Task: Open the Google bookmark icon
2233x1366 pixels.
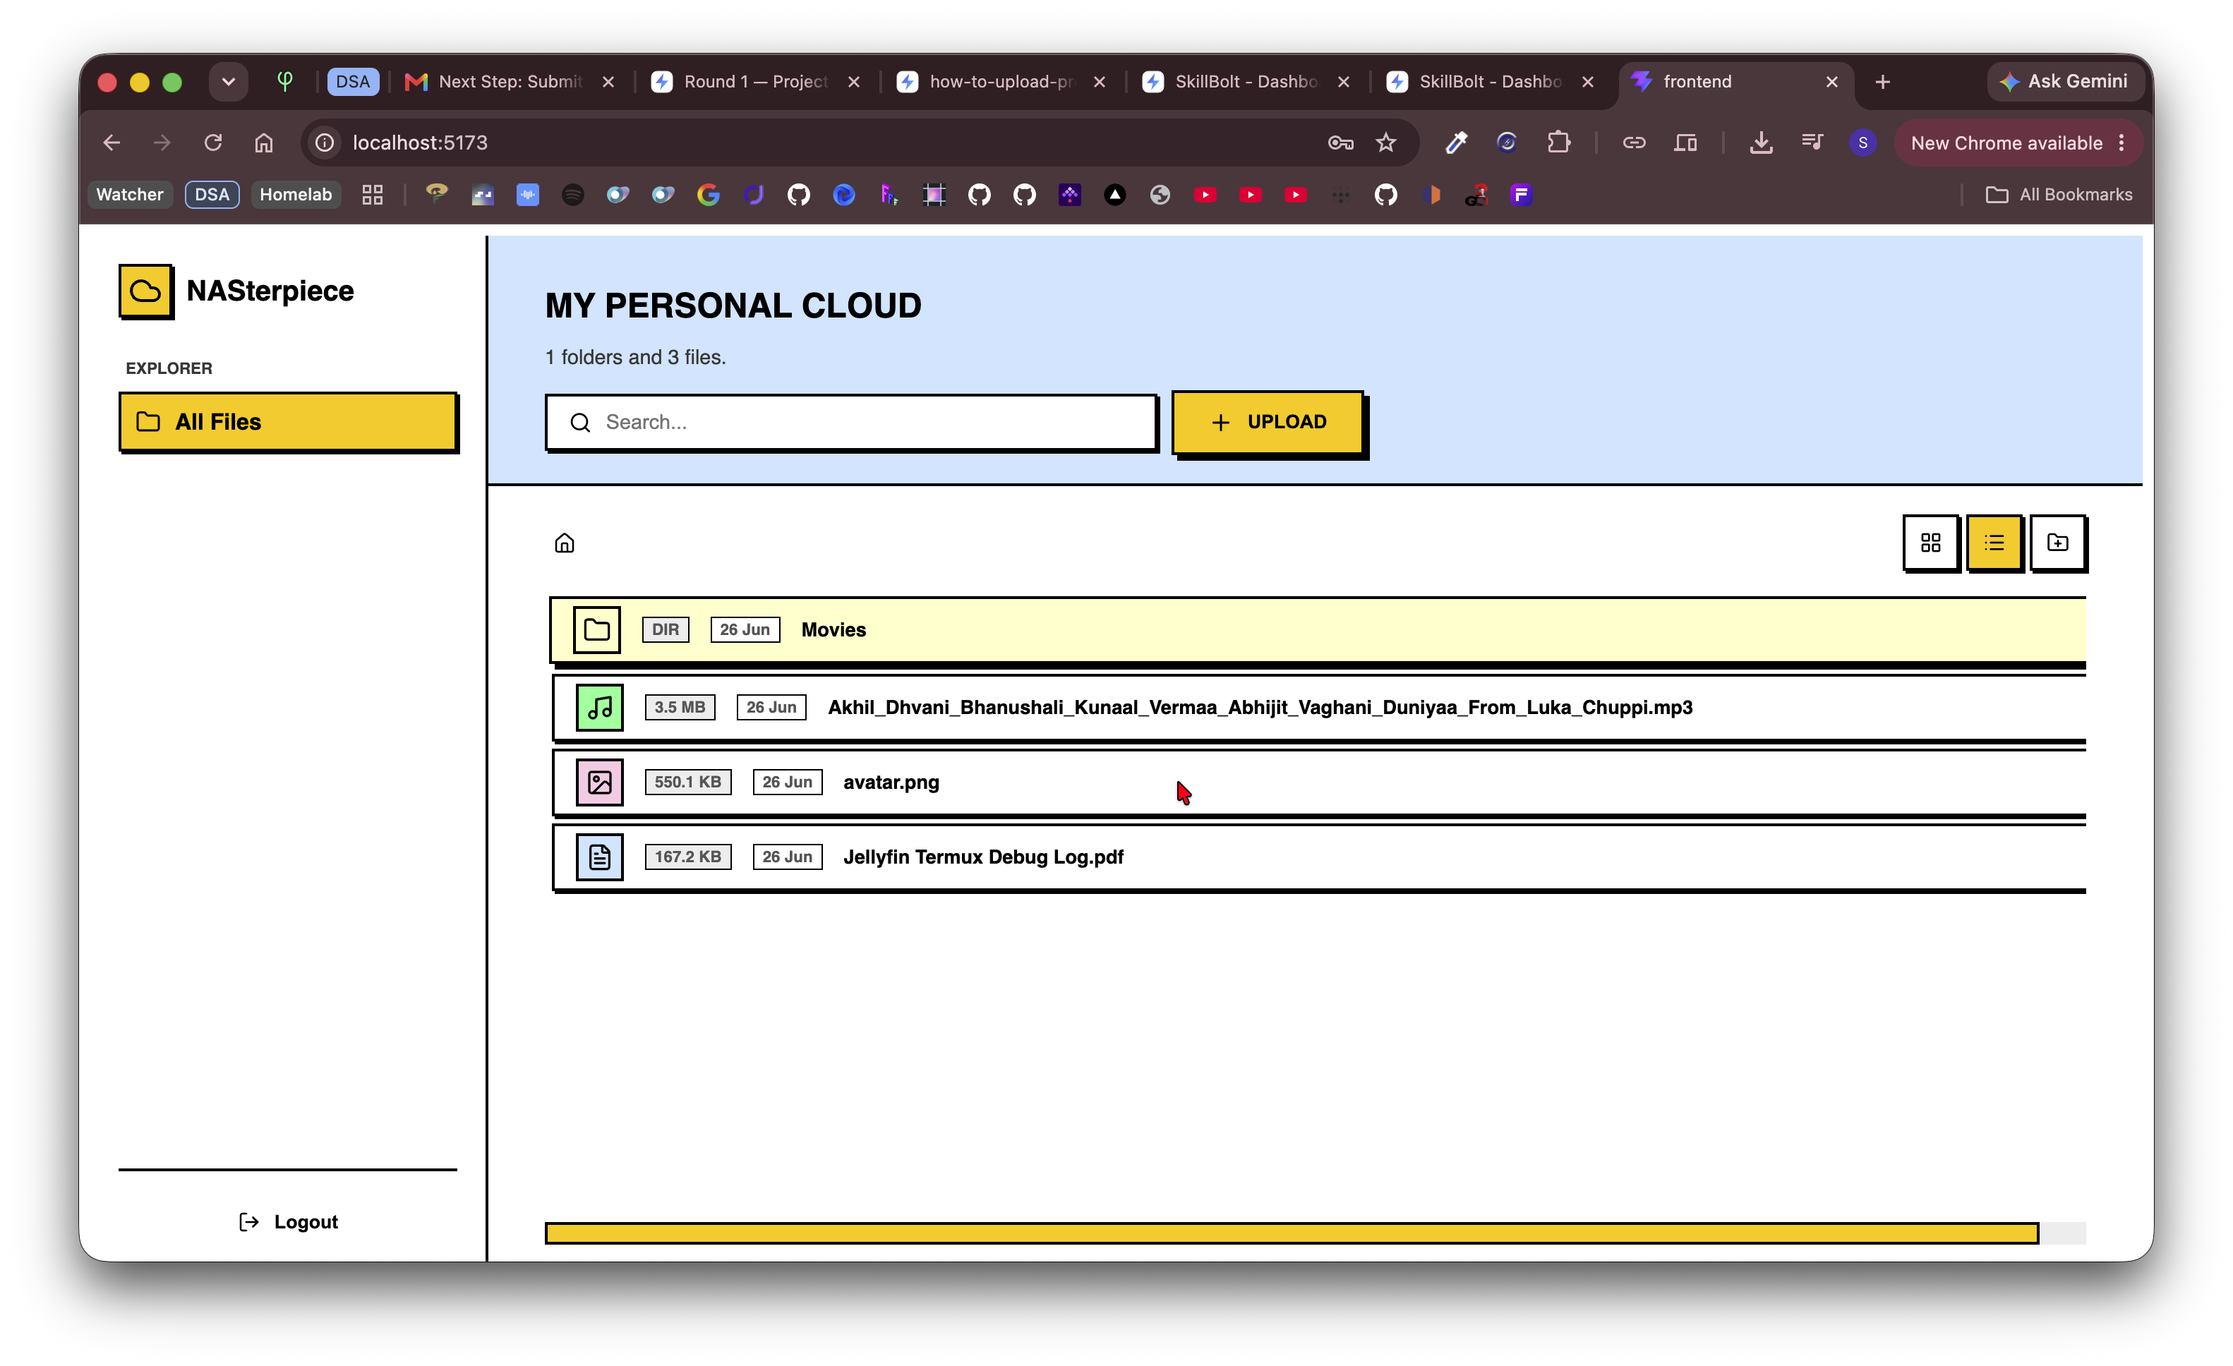Action: [x=708, y=194]
